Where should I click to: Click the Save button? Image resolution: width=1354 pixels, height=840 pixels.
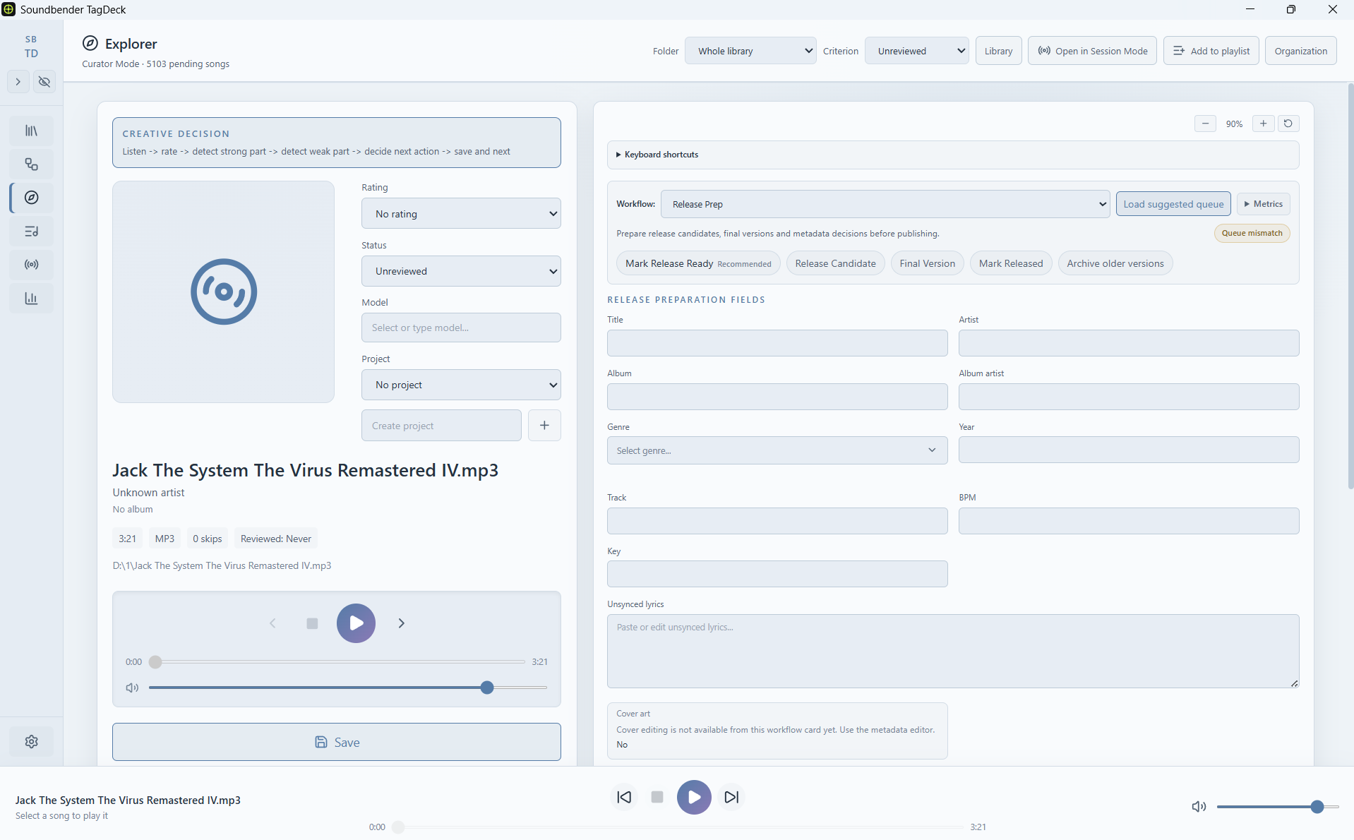pyautogui.click(x=337, y=742)
